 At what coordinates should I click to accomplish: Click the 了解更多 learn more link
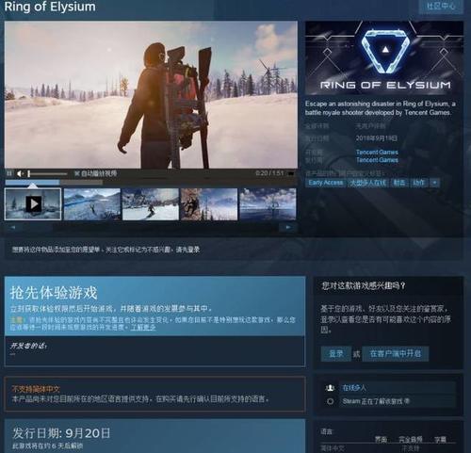click(143, 327)
